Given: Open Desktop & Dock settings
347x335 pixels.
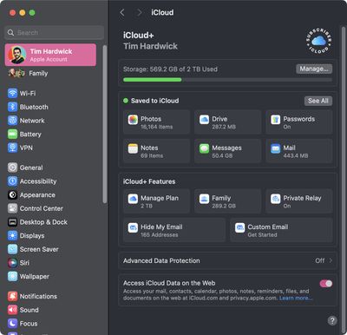Looking at the screenshot, I should click(37, 222).
